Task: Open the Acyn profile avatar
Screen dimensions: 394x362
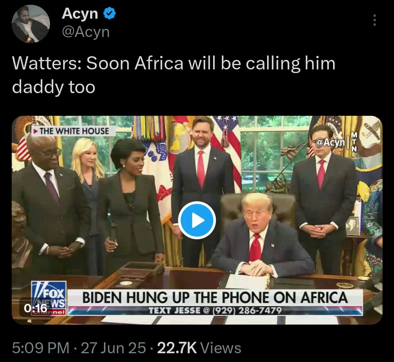Action: 31,24
